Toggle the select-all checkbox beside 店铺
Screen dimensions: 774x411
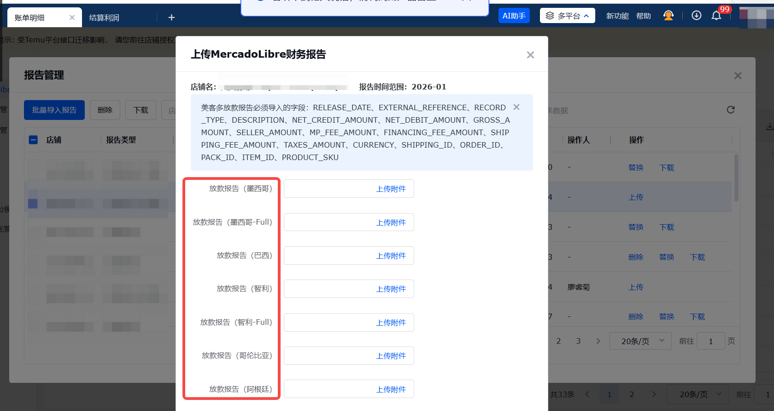pos(33,140)
